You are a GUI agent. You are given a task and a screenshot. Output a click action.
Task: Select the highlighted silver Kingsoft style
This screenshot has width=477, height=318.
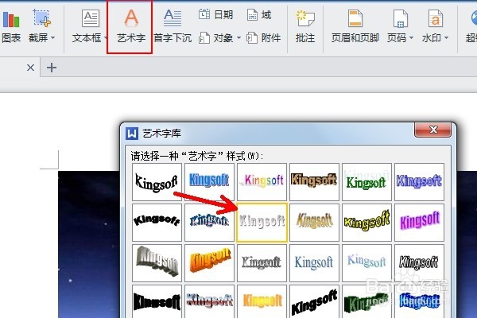(x=262, y=223)
